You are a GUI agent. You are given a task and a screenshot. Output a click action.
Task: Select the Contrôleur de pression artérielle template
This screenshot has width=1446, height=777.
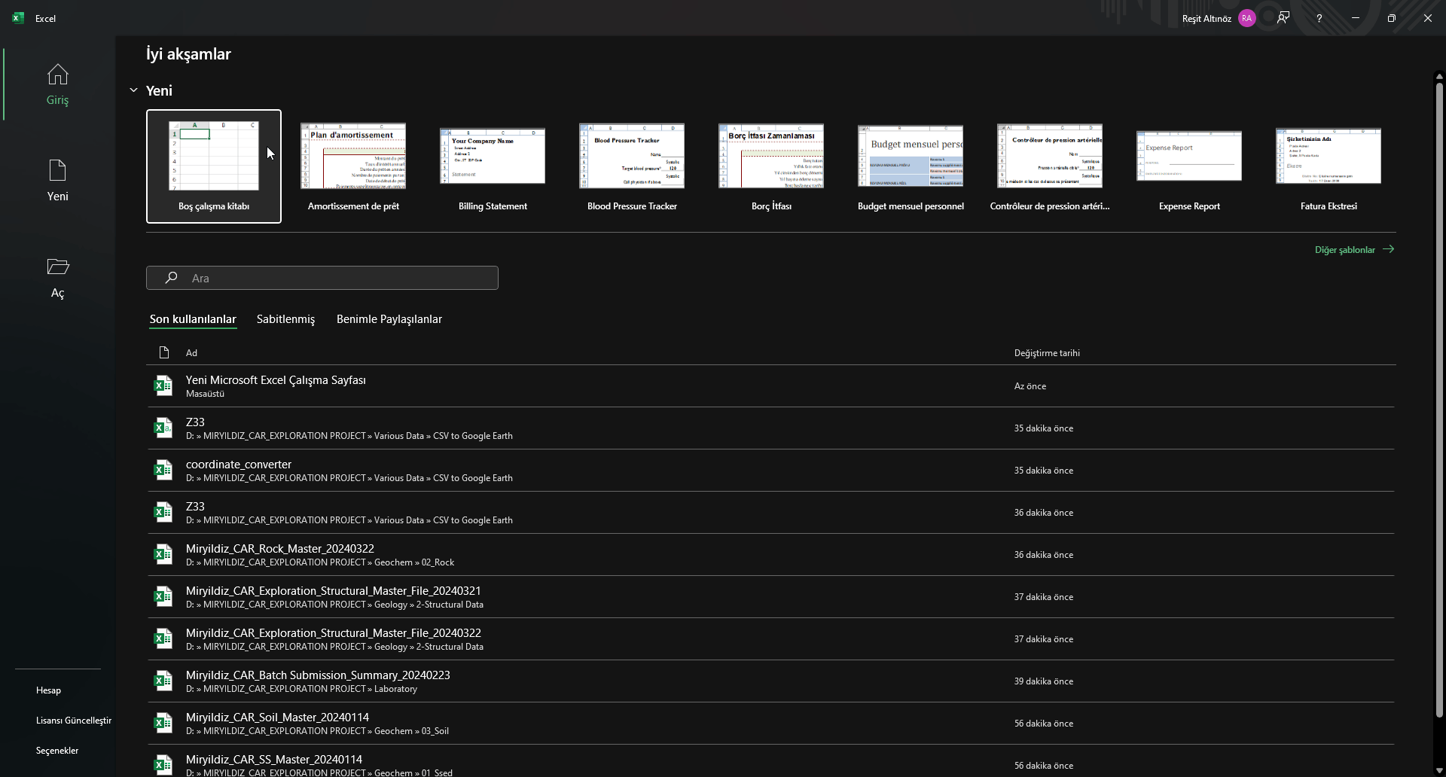(1050, 166)
